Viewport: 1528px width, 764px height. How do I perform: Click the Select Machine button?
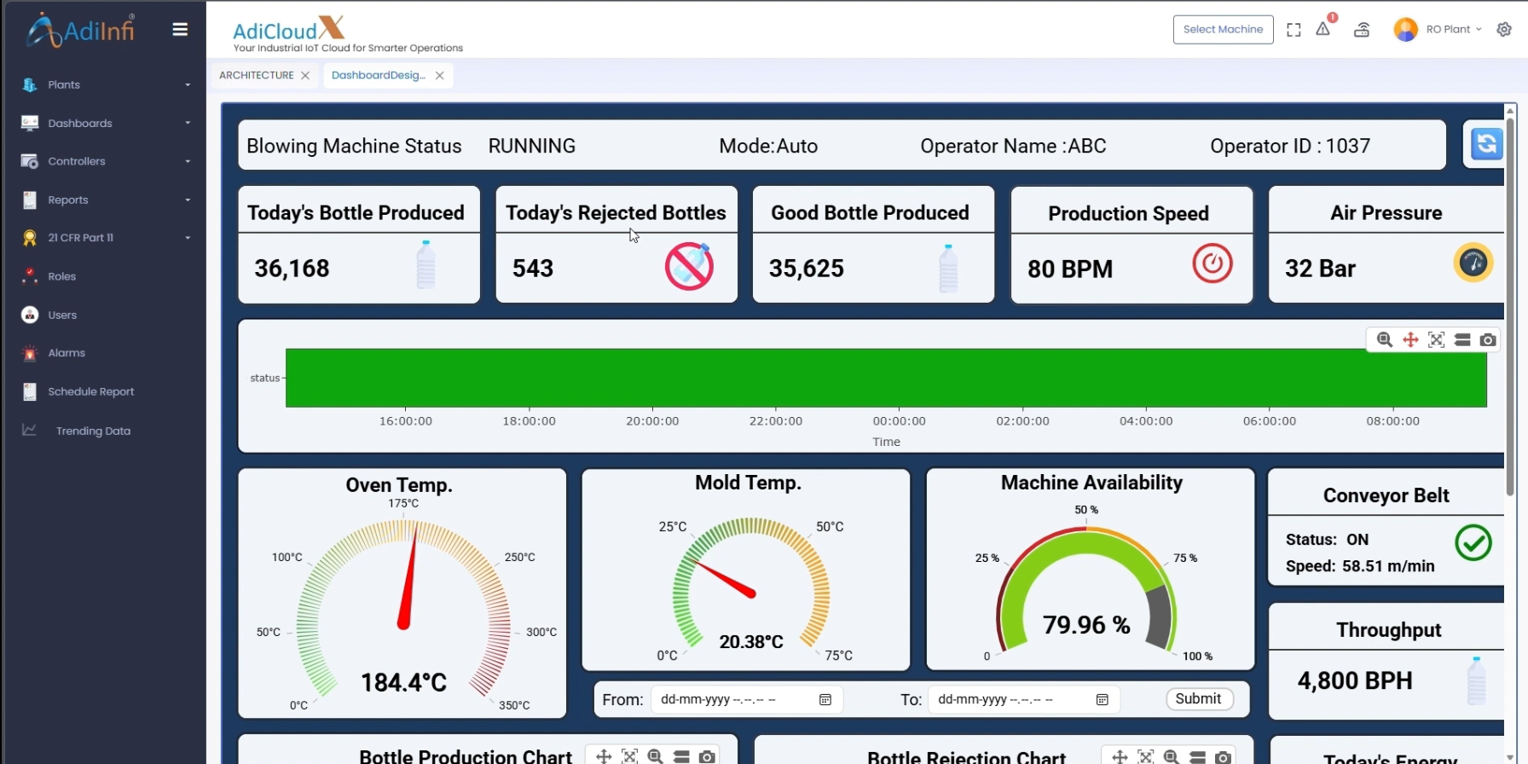pos(1223,29)
